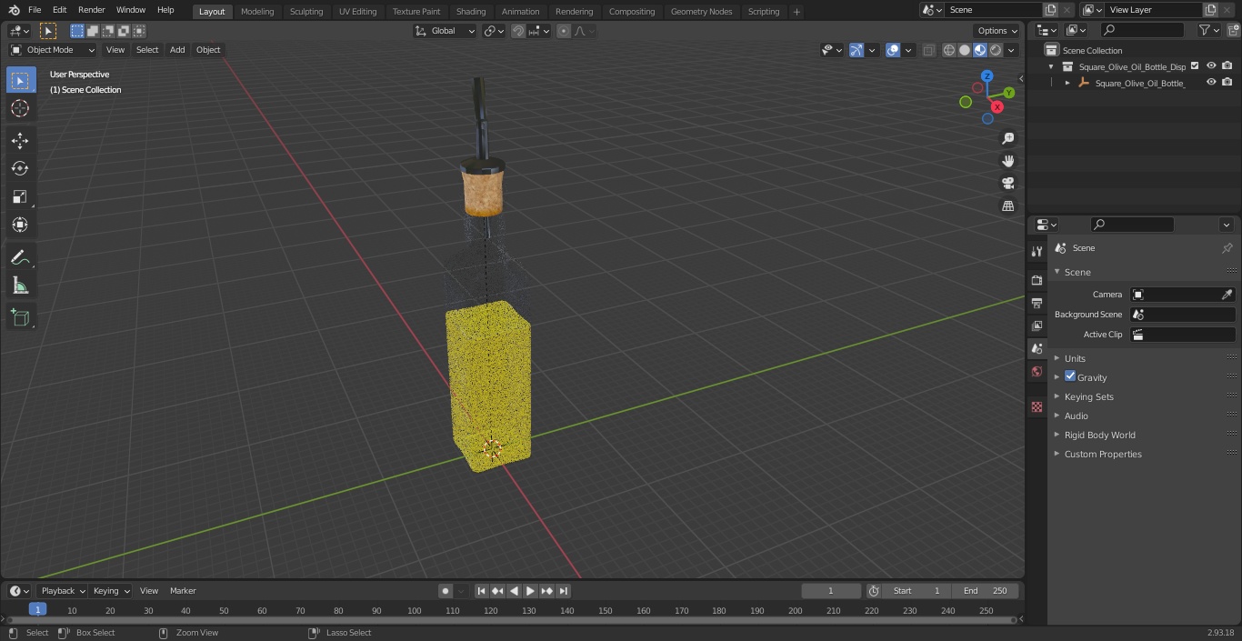Open the Marker menu in timeline

click(x=183, y=591)
